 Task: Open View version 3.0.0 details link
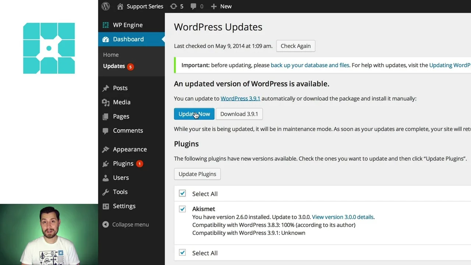tap(343, 217)
